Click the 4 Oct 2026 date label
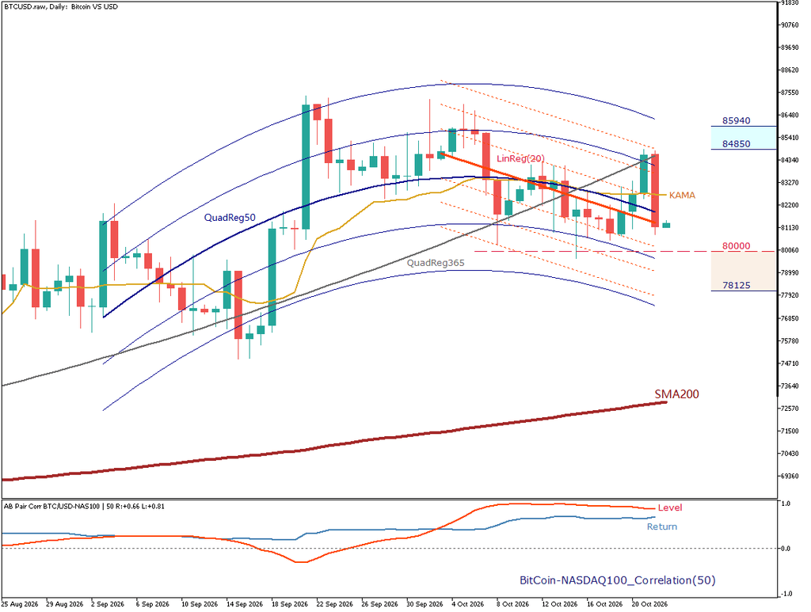Screen dimensions: 811x612 click(467, 604)
